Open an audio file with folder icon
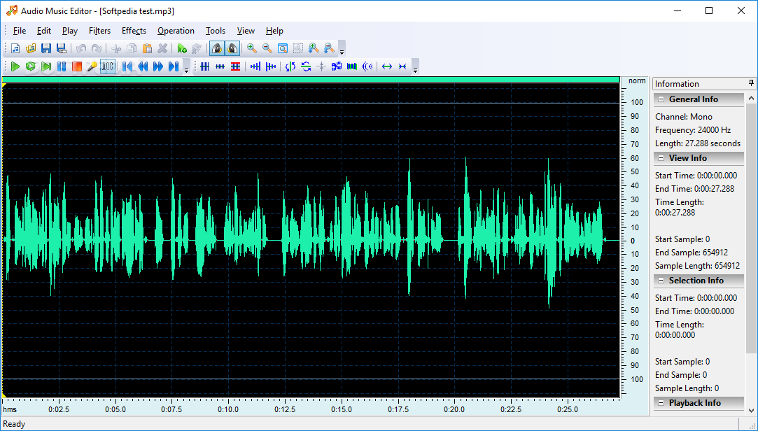The image size is (758, 431). click(31, 48)
